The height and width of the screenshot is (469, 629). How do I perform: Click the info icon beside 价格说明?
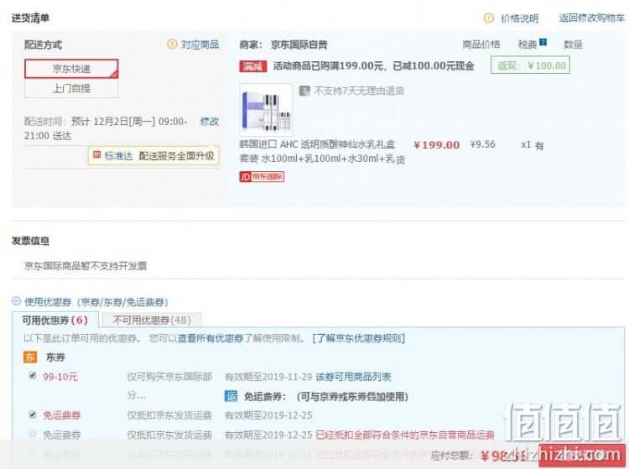[x=489, y=18]
